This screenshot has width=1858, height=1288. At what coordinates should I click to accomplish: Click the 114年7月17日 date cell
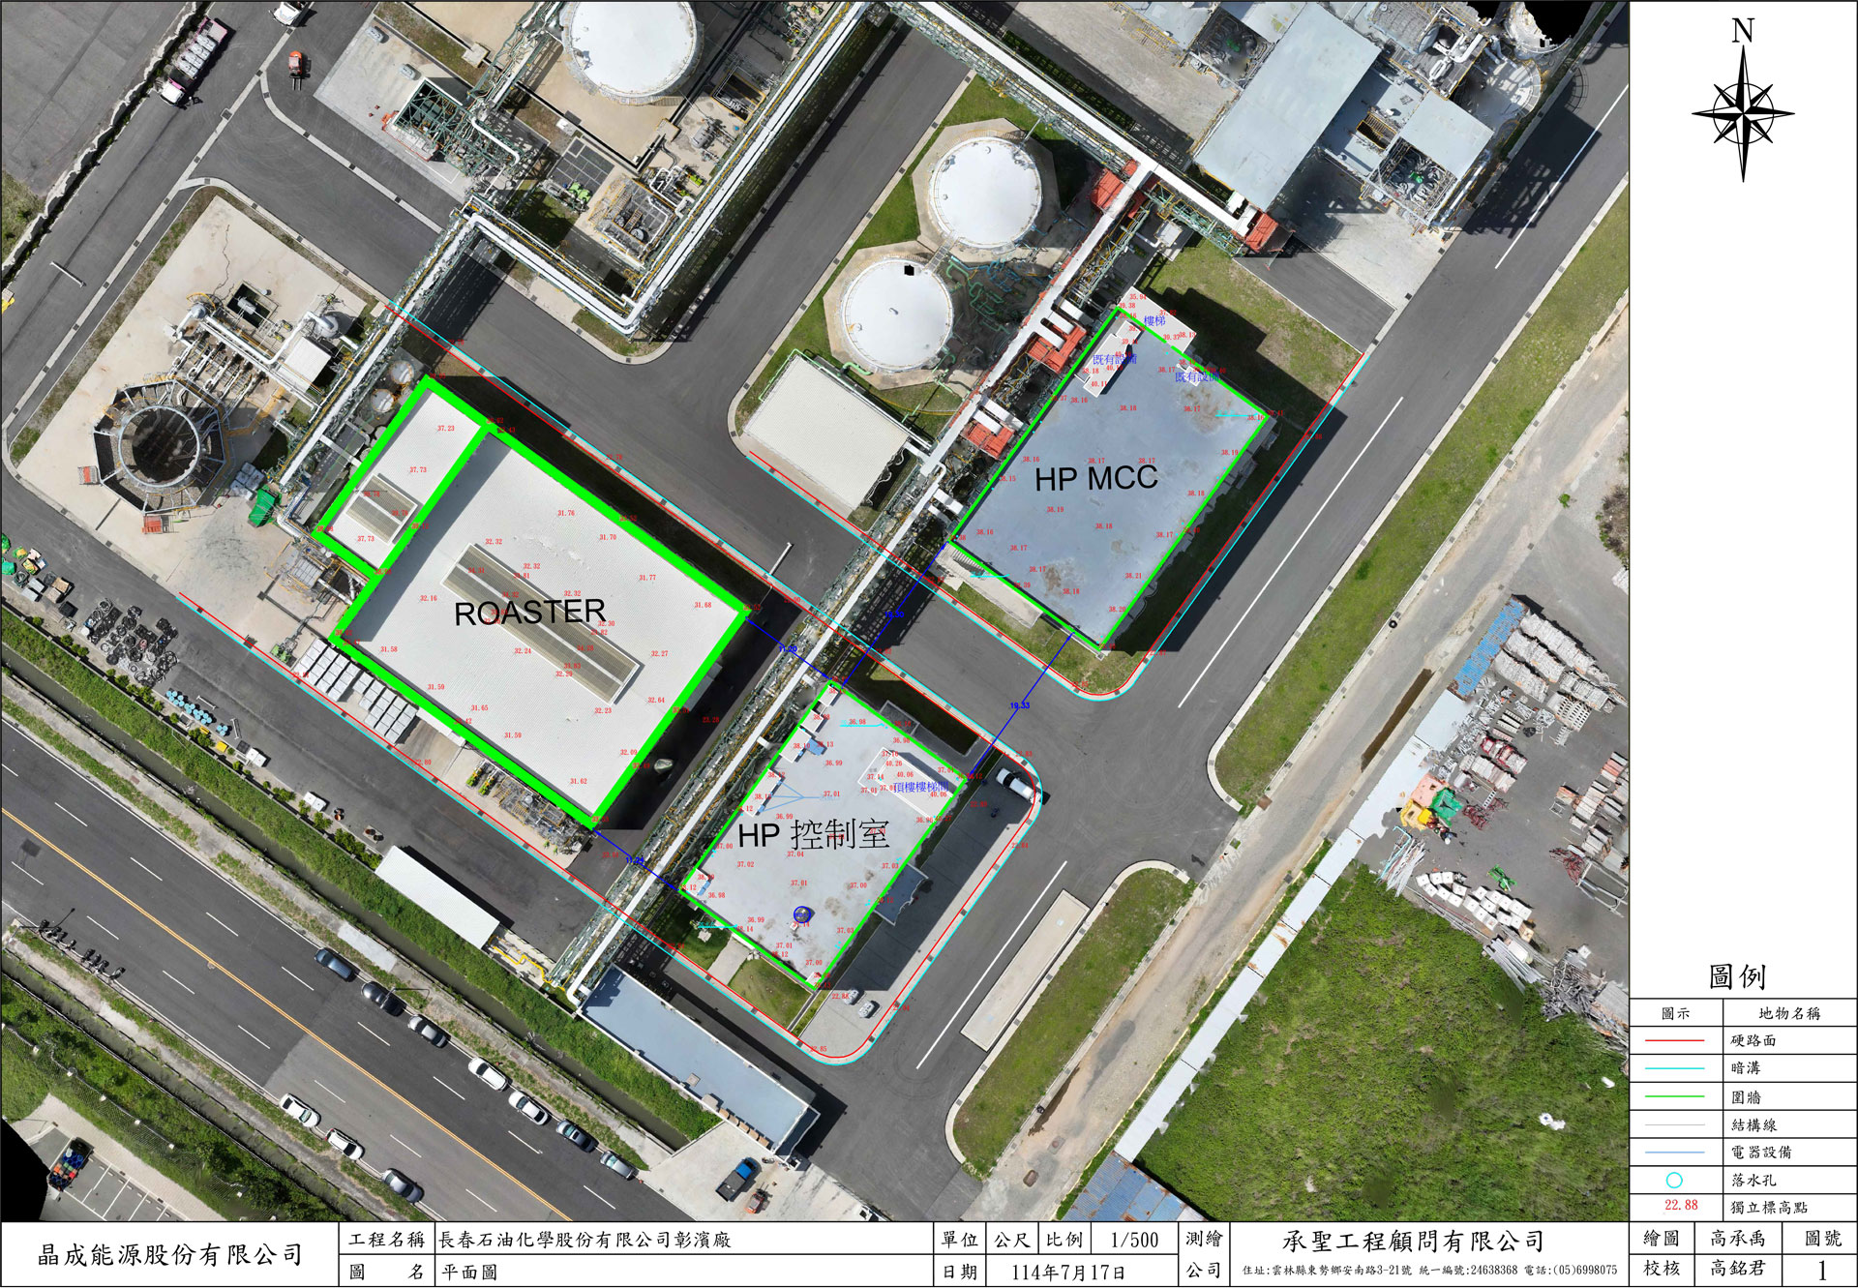coord(1068,1272)
